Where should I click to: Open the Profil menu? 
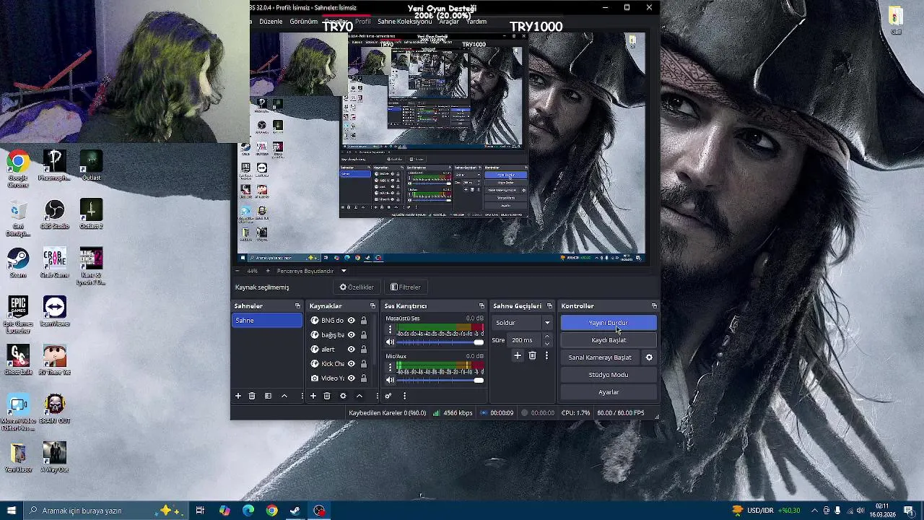click(362, 22)
